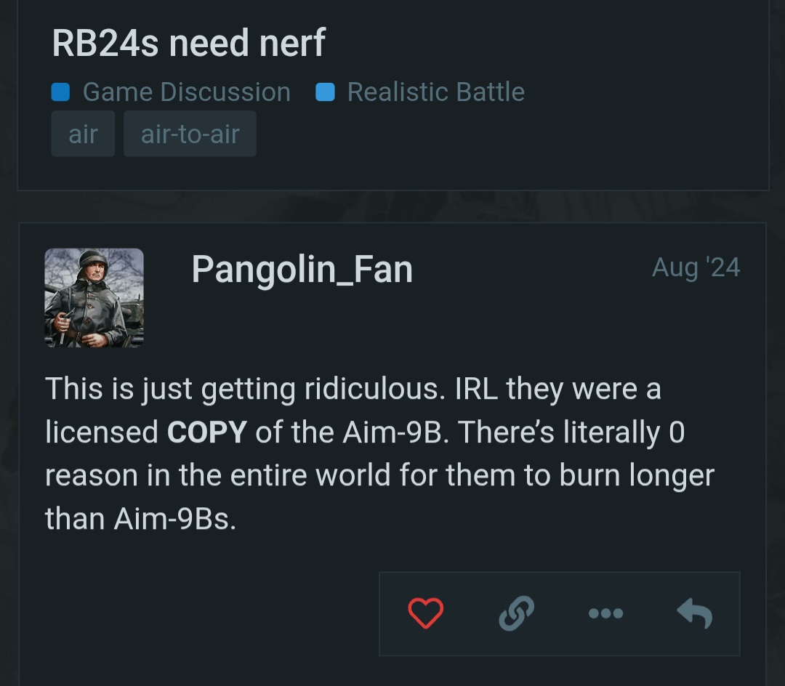Viewport: 785px width, 686px height.
Task: Open Pangolin_Fan's avatar picture
Action: click(94, 297)
